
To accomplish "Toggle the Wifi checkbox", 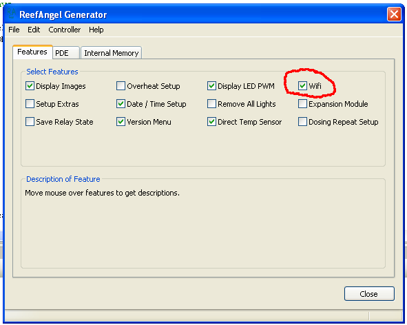I will point(302,85).
